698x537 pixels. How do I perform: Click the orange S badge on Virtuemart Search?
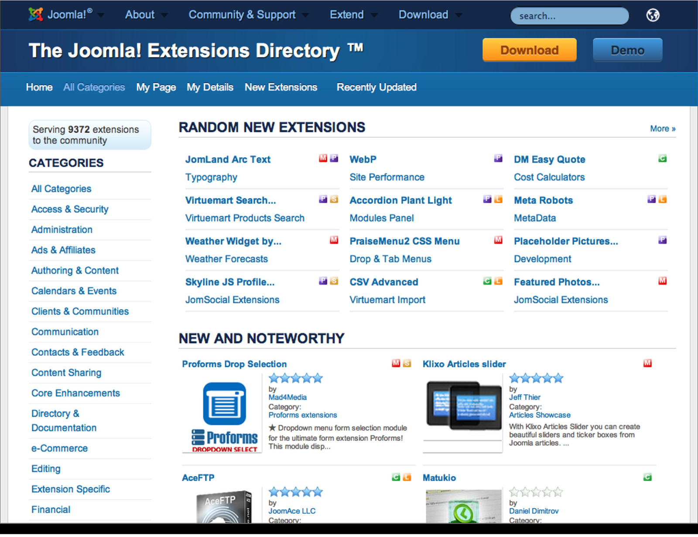[334, 199]
